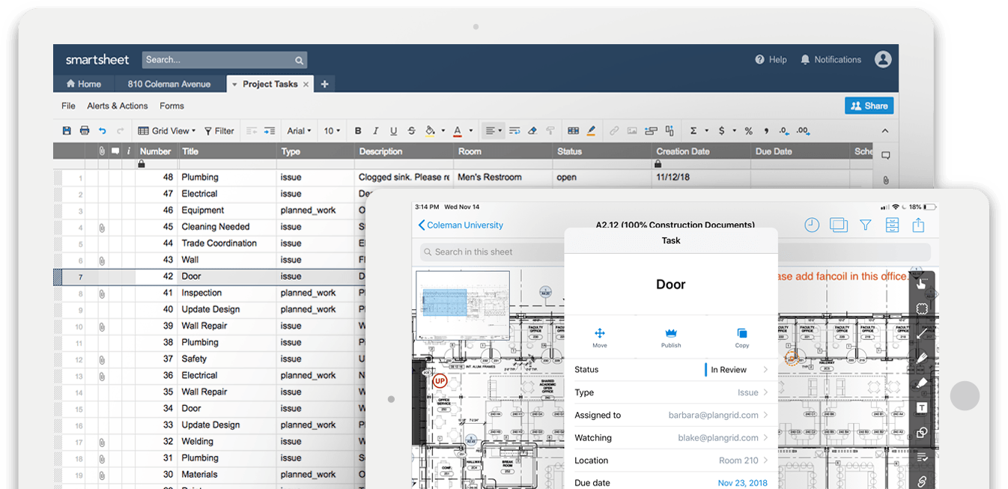The width and height of the screenshot is (1008, 489).
Task: Toggle strikethrough formatting in the toolbar
Action: tap(411, 130)
